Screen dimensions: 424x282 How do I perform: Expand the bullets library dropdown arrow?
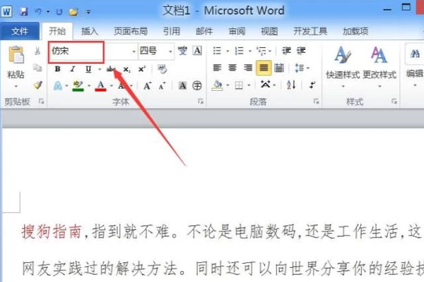click(228, 51)
